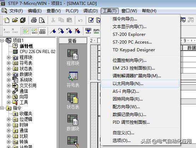Click the Print toolbar icon

point(34,20)
